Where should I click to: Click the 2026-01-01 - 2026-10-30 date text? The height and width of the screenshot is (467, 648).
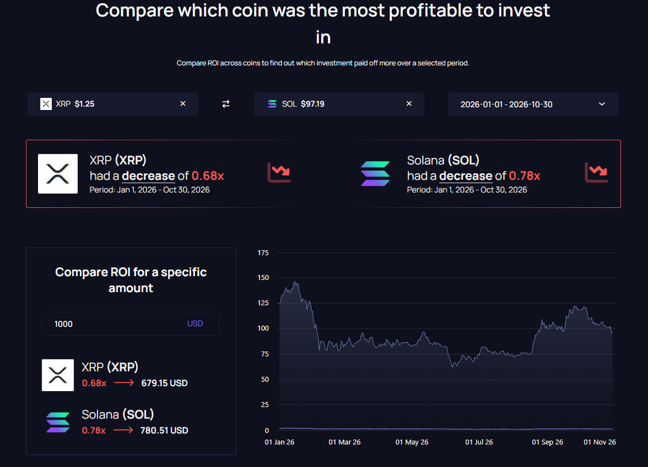coord(506,104)
